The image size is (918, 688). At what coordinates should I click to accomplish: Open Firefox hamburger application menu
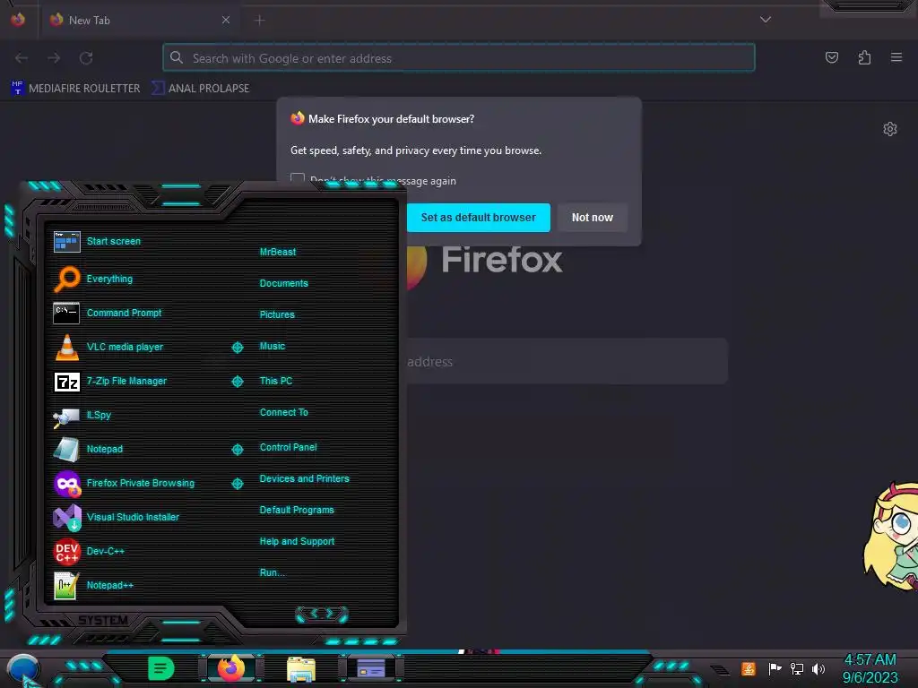pos(896,57)
